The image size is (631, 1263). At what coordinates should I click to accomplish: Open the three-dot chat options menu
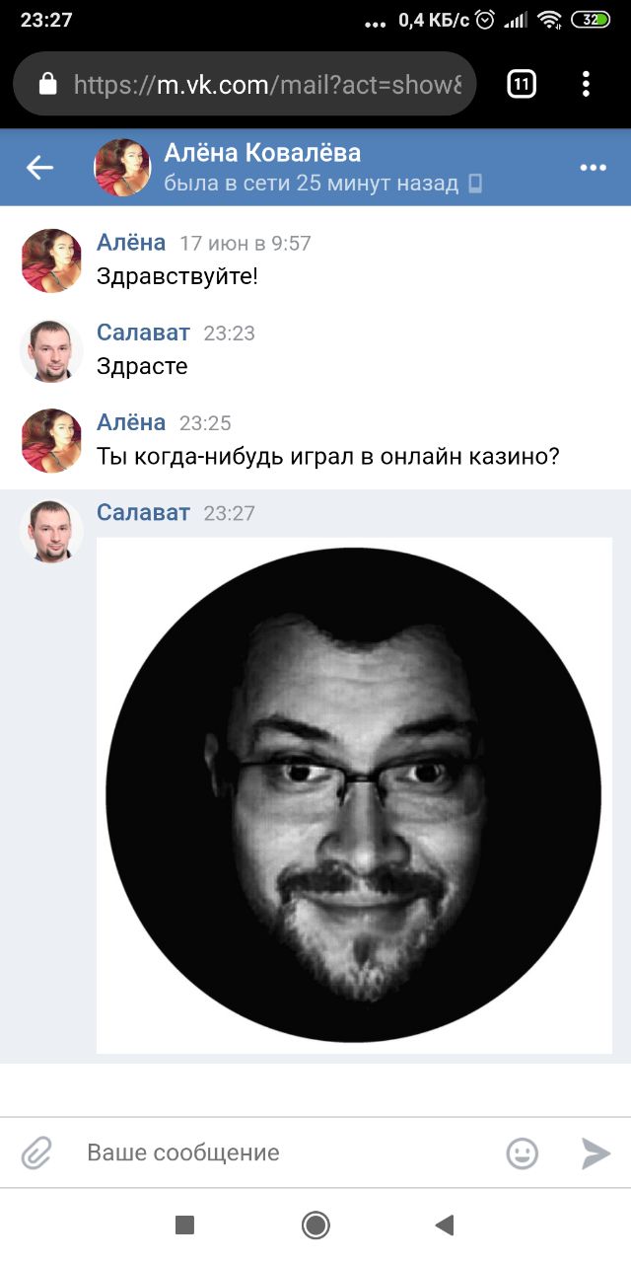coord(593,168)
